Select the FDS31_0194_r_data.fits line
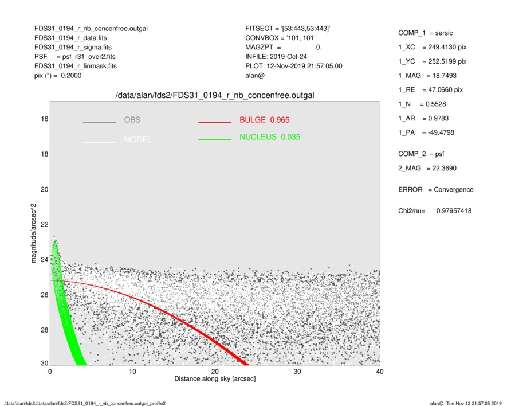 [70, 38]
